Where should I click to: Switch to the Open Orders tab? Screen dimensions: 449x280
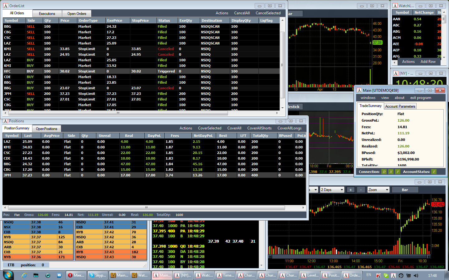[x=77, y=14]
